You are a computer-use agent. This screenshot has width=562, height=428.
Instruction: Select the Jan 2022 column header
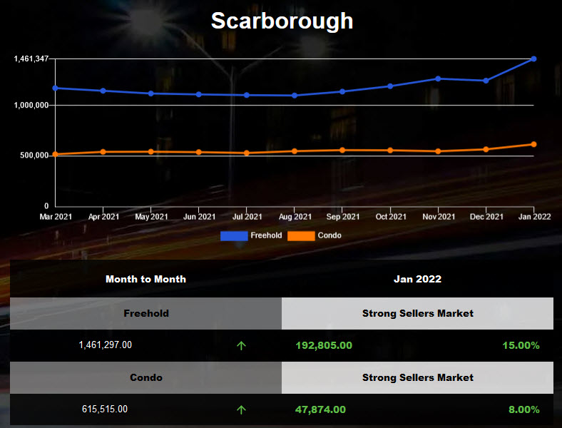tap(417, 279)
